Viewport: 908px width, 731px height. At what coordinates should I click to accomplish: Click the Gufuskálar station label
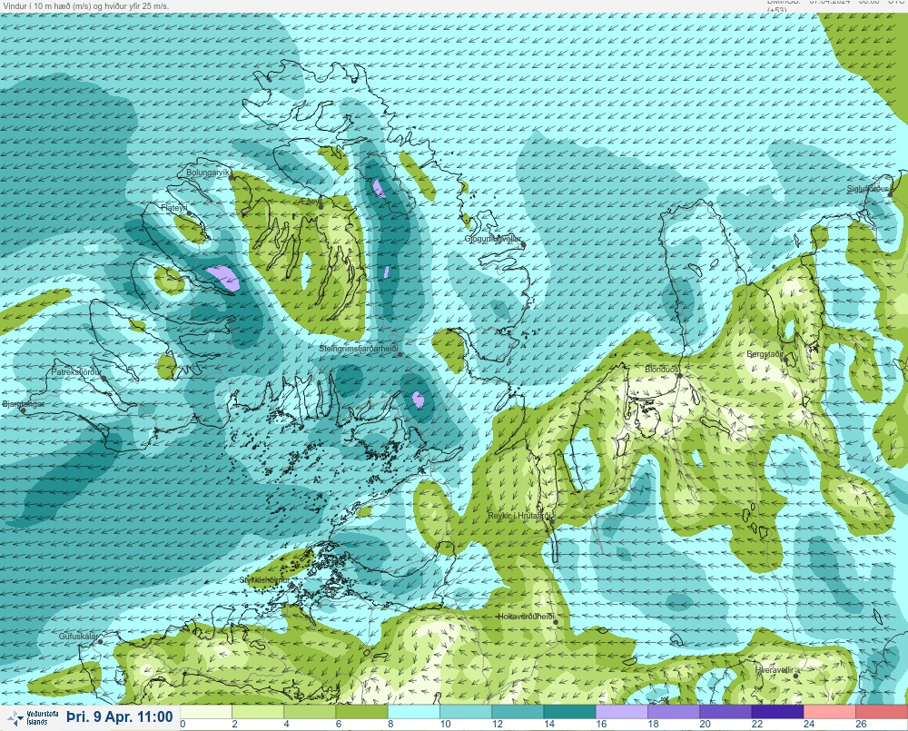pos(78,636)
